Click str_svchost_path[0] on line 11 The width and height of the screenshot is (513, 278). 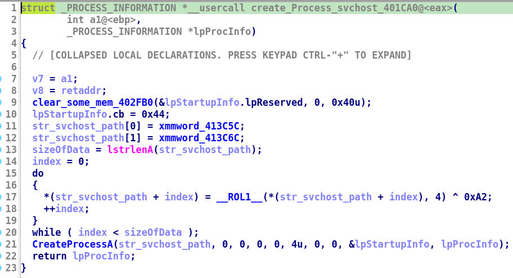click(87, 126)
